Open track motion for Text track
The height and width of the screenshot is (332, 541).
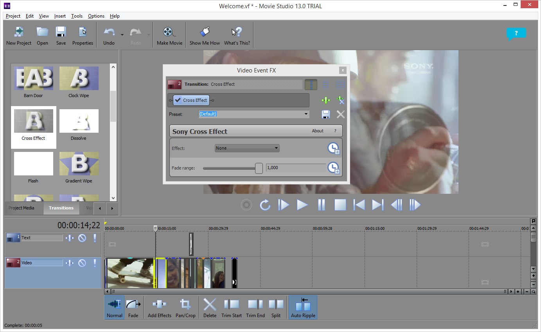(70, 238)
